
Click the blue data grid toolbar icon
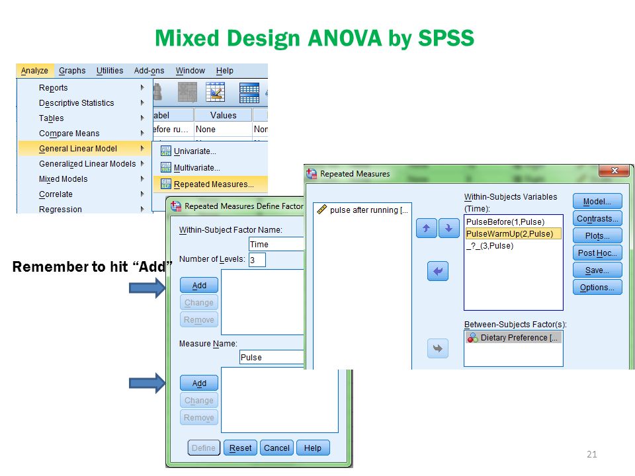point(249,93)
